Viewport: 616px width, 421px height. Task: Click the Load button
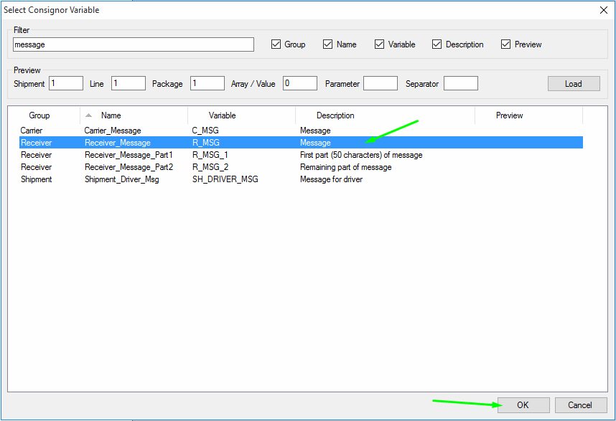[x=573, y=83]
